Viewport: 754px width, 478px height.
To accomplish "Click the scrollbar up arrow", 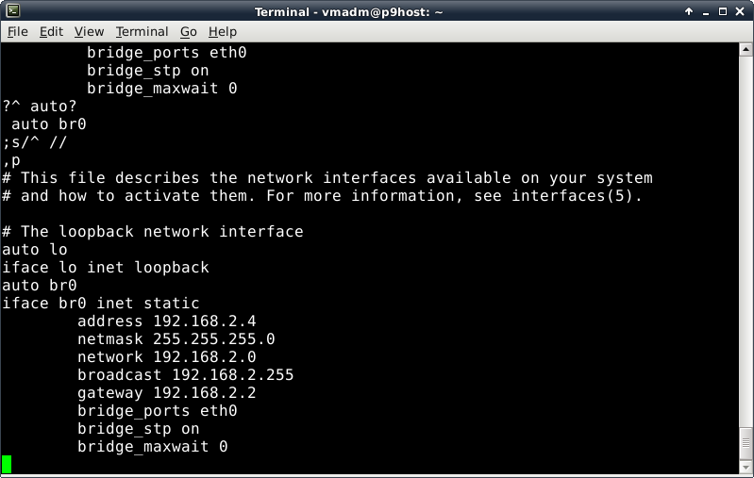I will [746, 50].
